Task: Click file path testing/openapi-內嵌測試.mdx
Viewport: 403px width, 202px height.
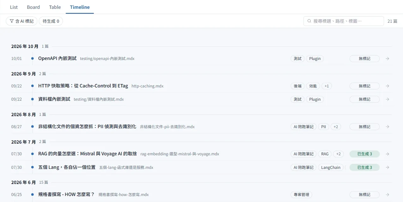Action: (x=107, y=59)
